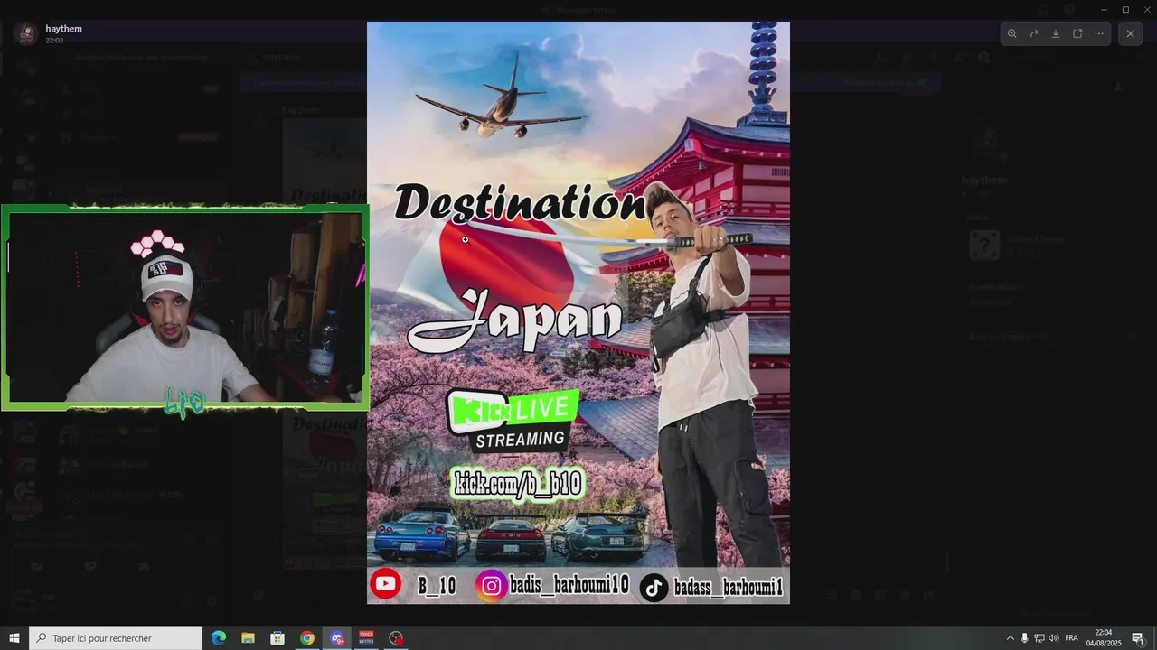Open Voicemeeter from the taskbar
Screen dimensions: 1157x650
(366, 638)
